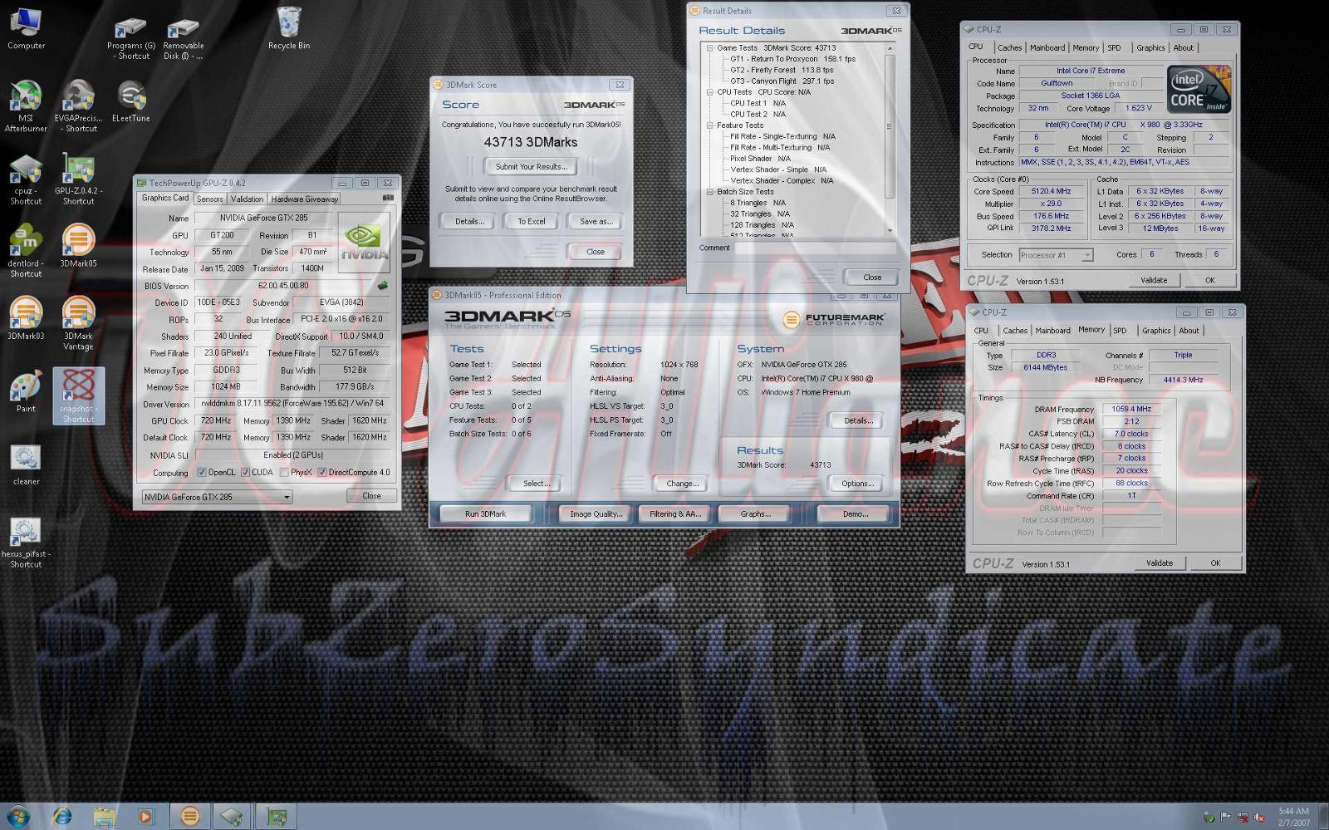Click the Save as... button

click(x=596, y=221)
